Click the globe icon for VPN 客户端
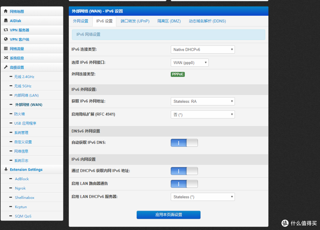320x230 pixels. coord(6,39)
